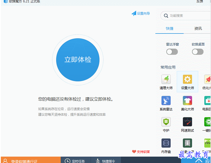
Task: Click the red heart icon
Action: point(134,152)
